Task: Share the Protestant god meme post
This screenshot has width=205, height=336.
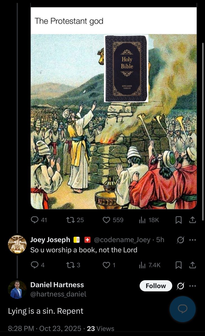Action: point(192,220)
